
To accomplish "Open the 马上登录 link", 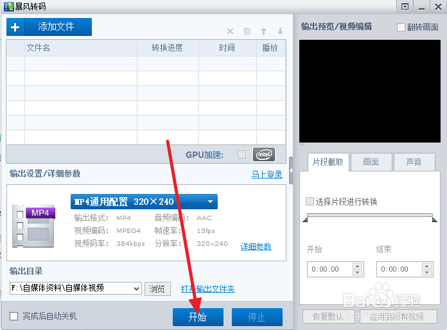I will click(267, 174).
